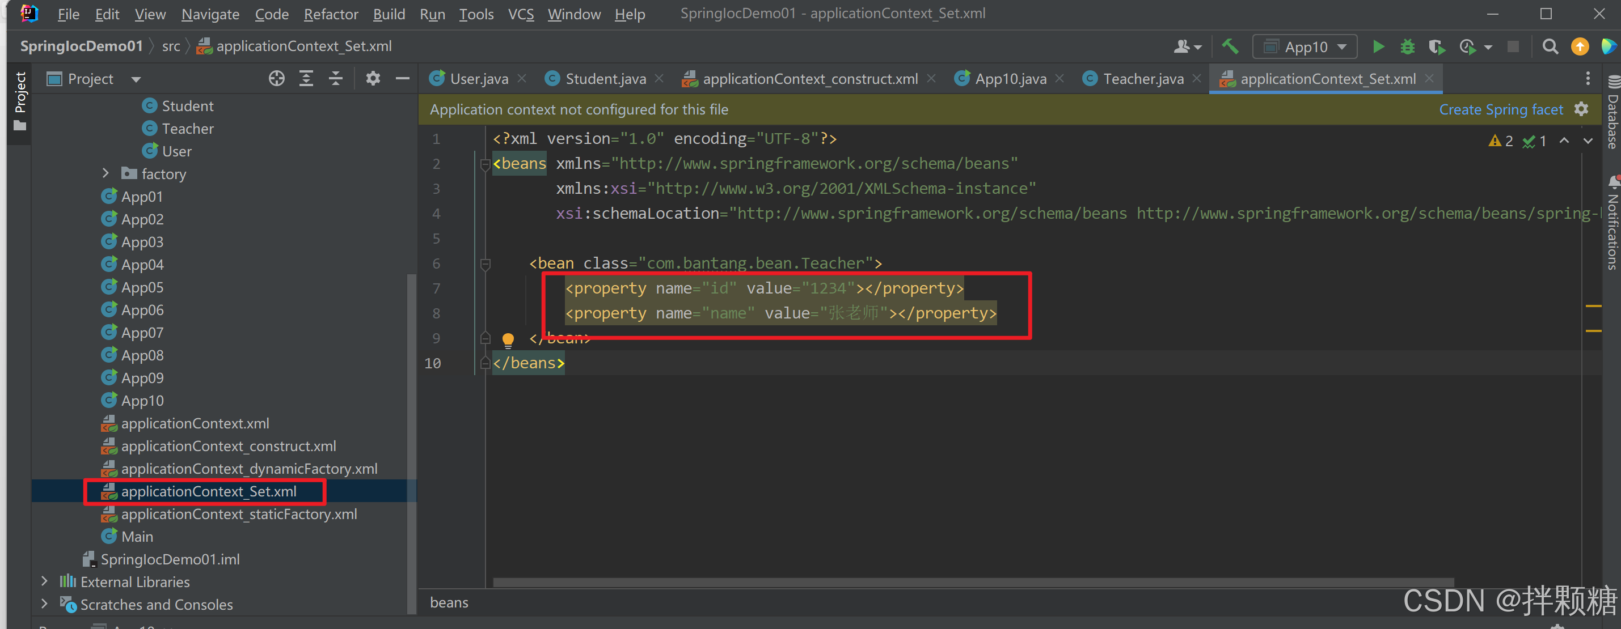Screen dimensions: 1621x629
Task: Click the Create Spring facet link
Action: pyautogui.click(x=1501, y=109)
